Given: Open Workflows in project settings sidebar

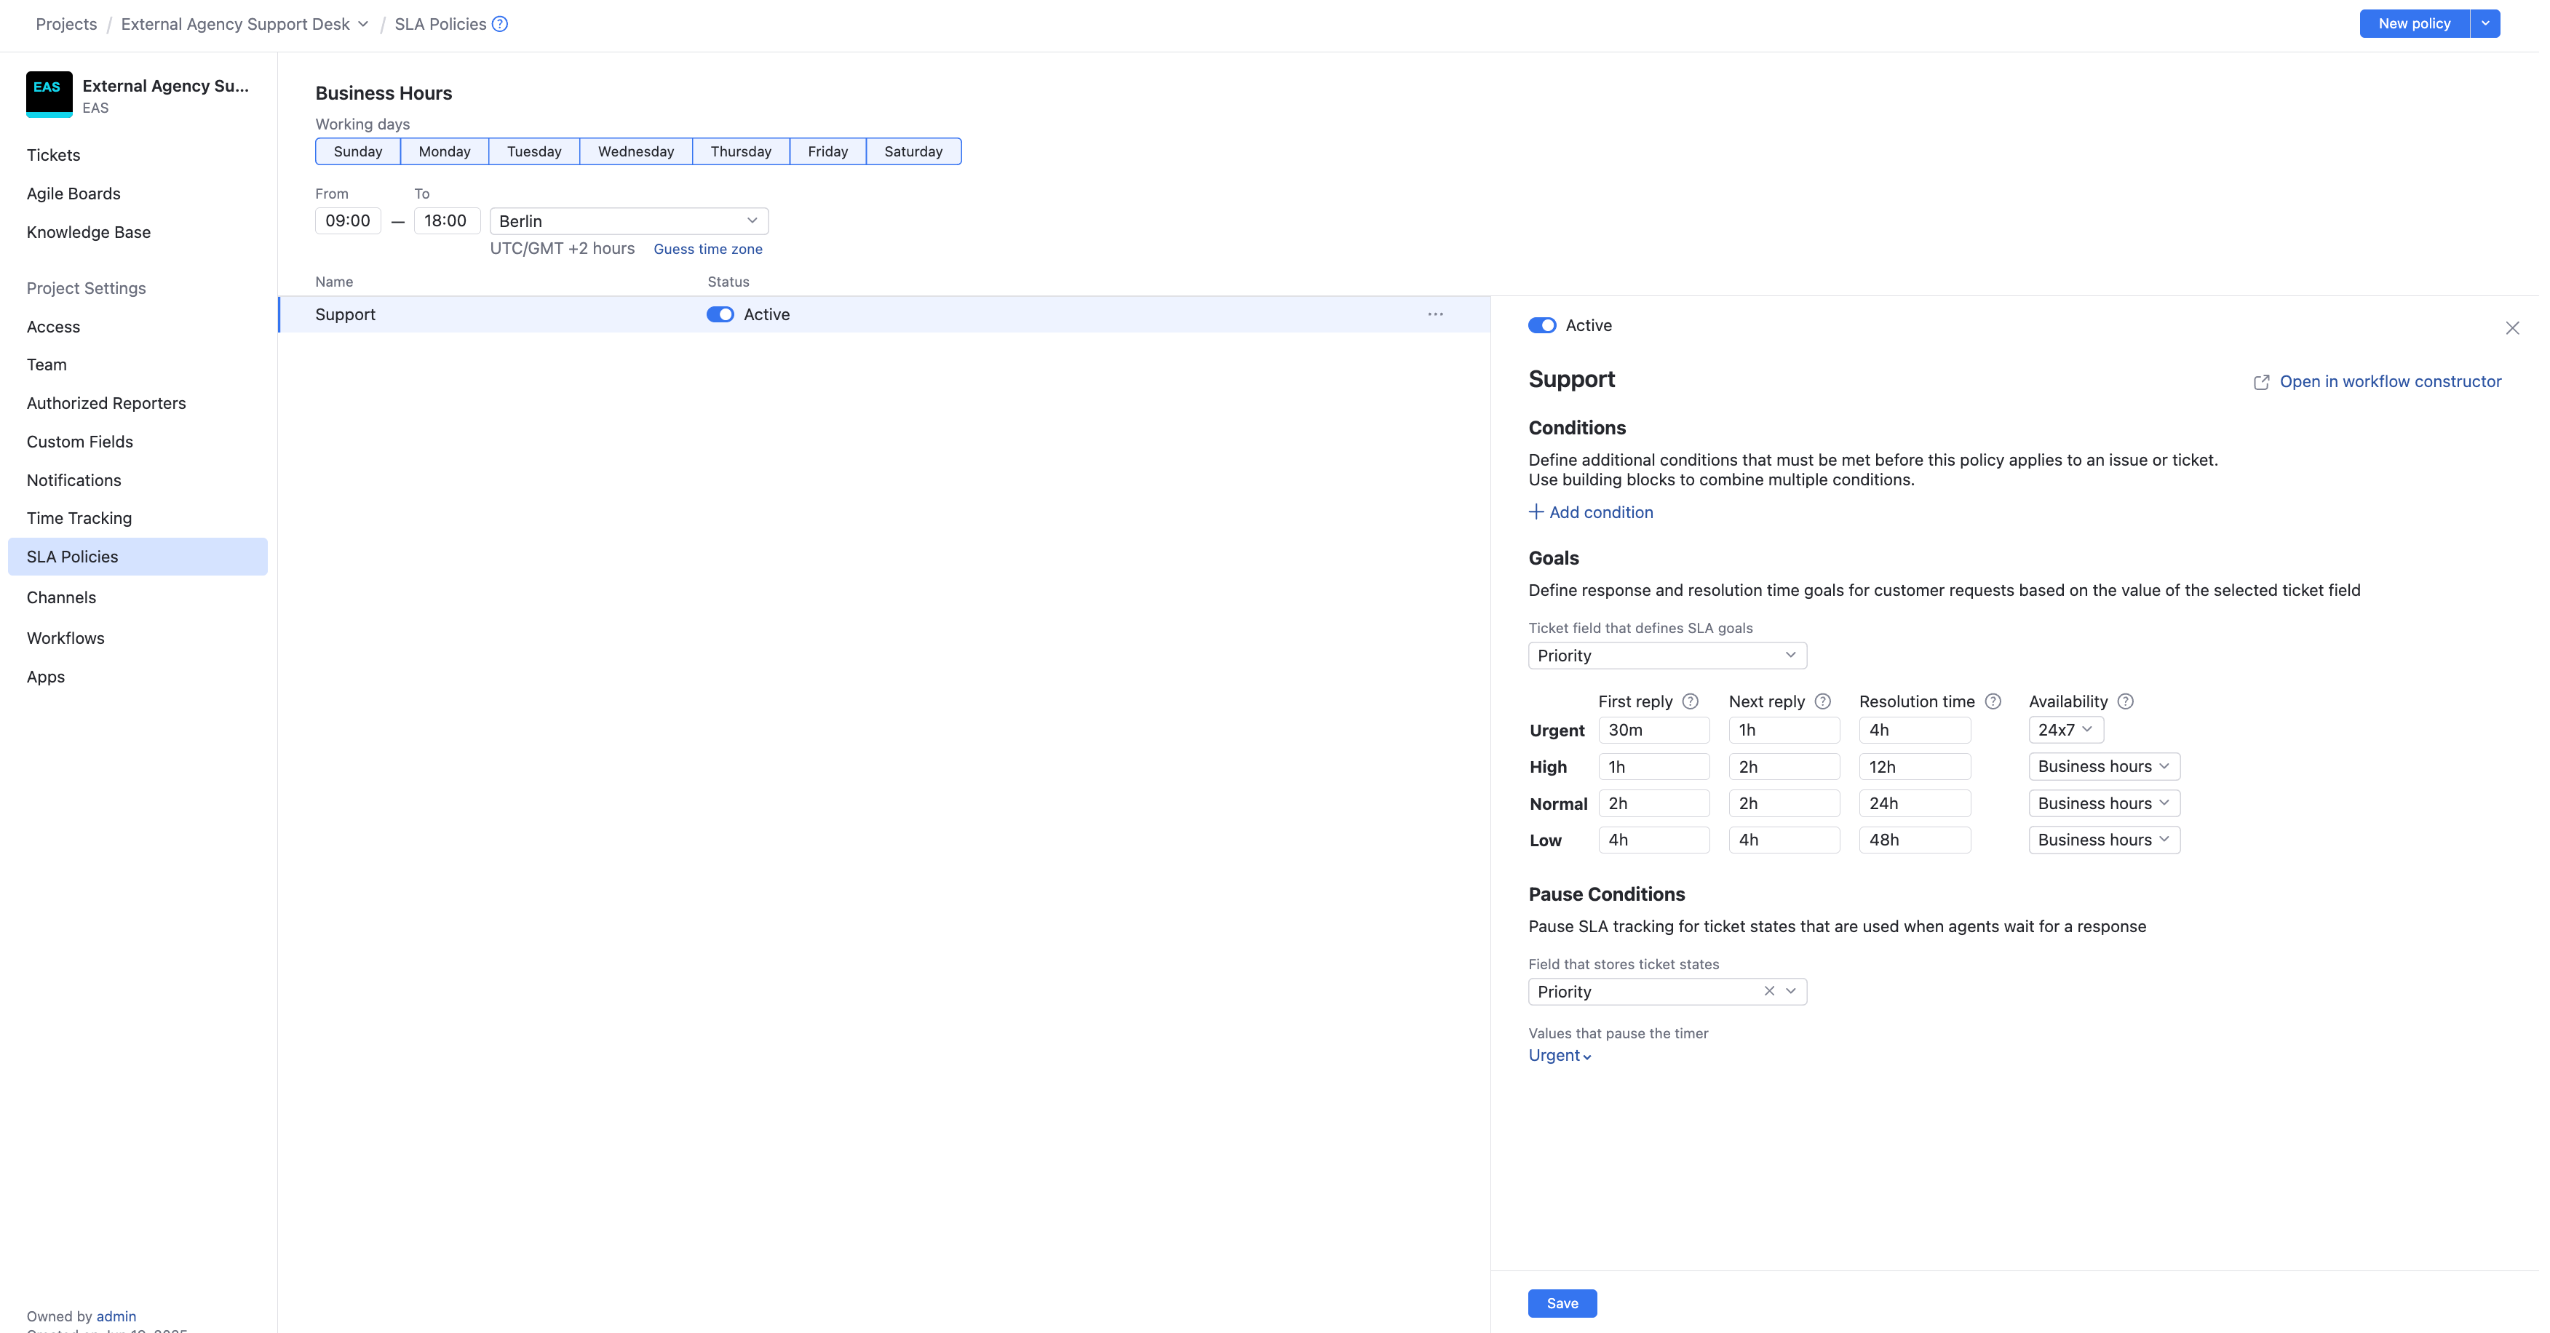Looking at the screenshot, I should (65, 638).
